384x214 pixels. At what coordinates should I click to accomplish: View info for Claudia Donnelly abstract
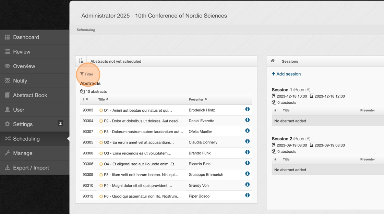click(x=247, y=141)
